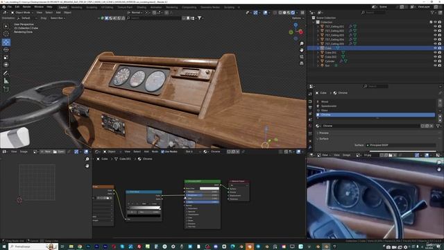Viewport: 444px width, 250px height.
Task: Expand the Cube object in outliner
Action: click(x=318, y=48)
